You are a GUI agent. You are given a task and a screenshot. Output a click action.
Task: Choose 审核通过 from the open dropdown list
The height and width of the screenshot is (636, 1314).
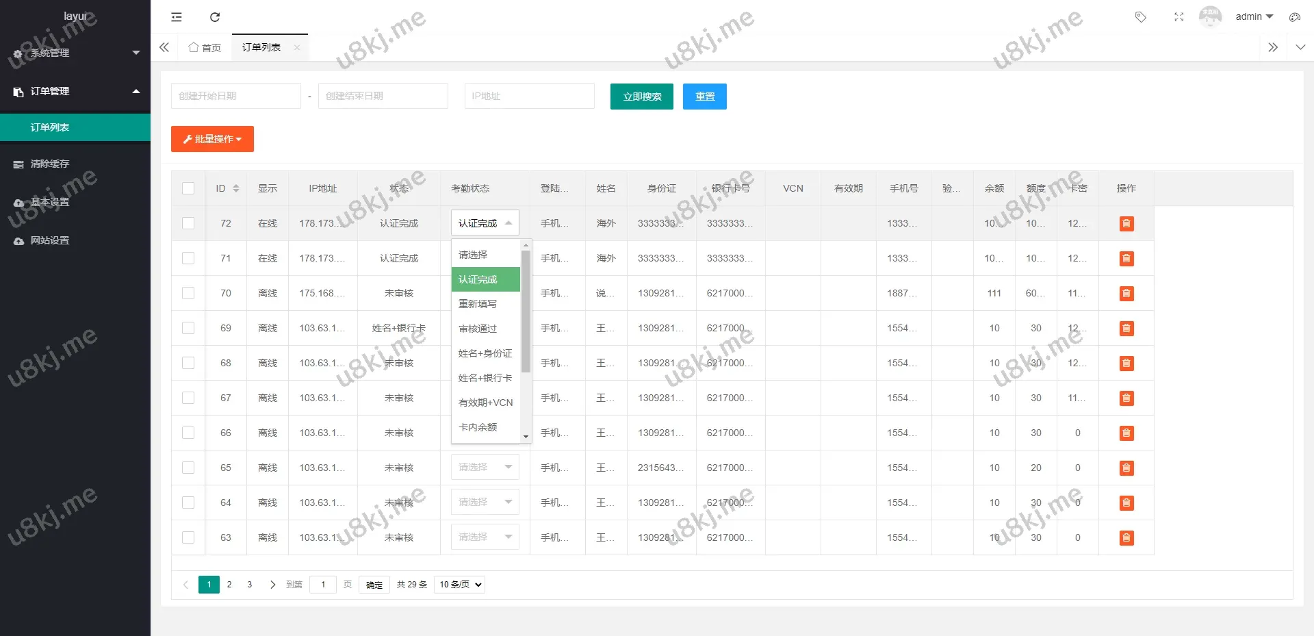coord(478,329)
